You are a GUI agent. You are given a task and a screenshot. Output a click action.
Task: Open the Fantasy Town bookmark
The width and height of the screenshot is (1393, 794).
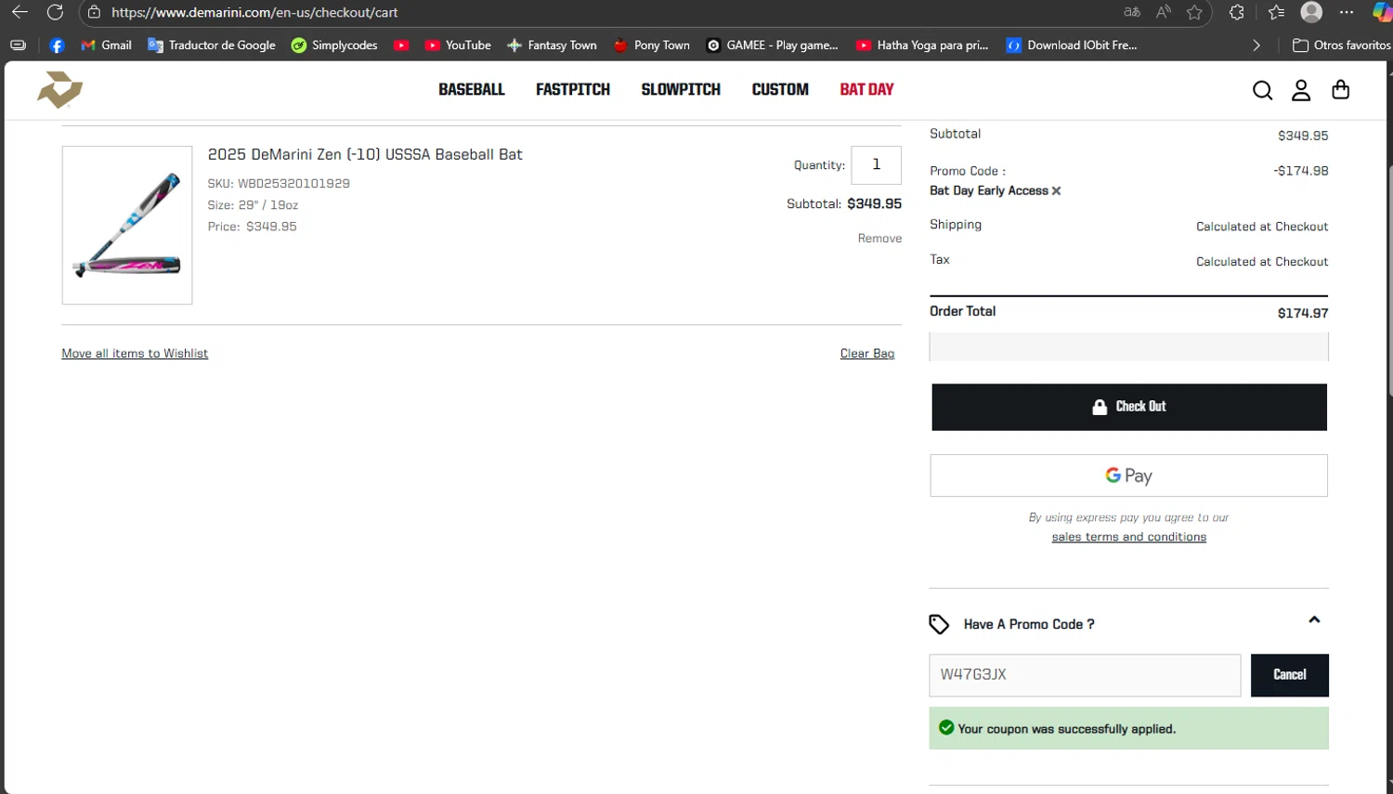(552, 46)
